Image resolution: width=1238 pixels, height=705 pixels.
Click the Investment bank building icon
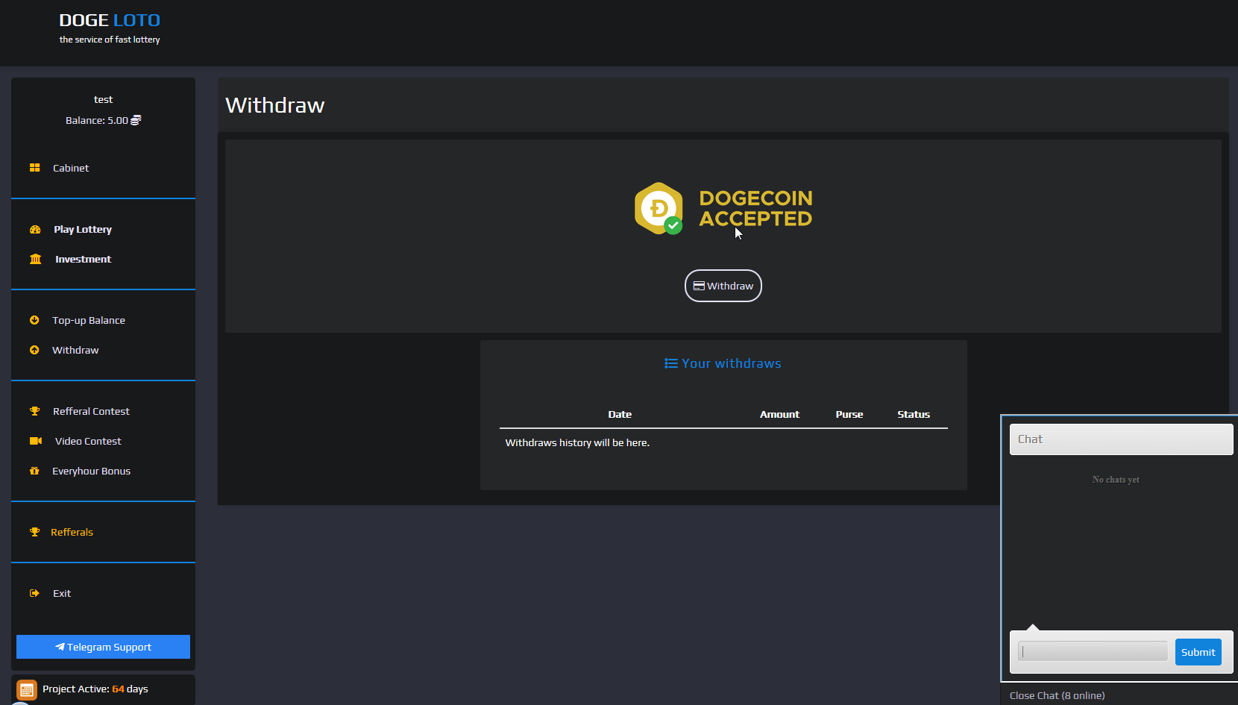[35, 259]
